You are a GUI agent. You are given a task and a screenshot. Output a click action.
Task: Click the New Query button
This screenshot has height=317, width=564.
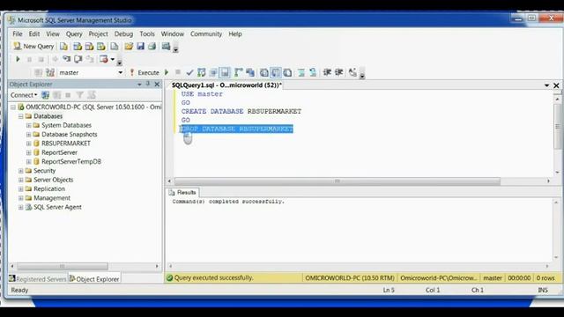33,47
